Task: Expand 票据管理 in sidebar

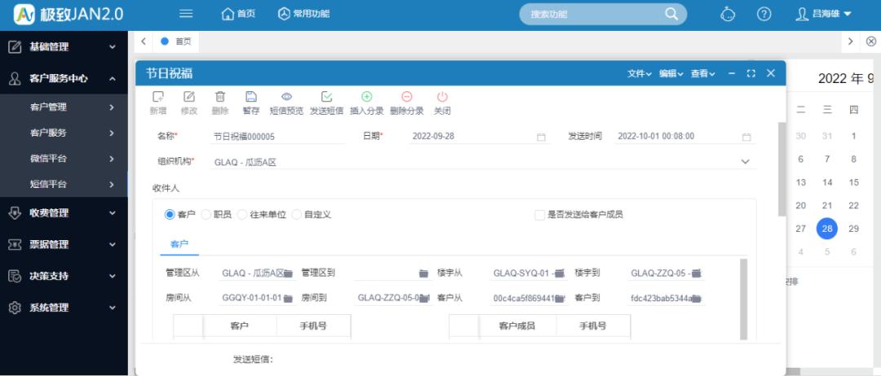Action: [x=64, y=244]
